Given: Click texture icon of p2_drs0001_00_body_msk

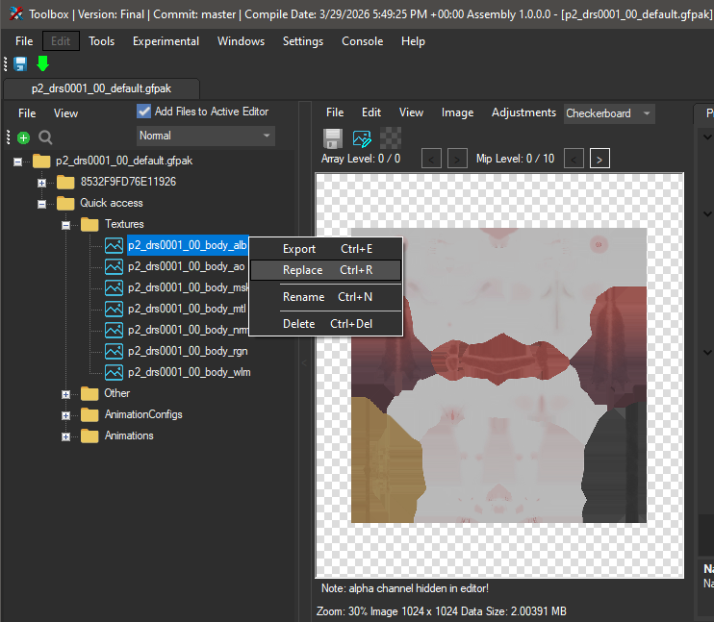Looking at the screenshot, I should (114, 287).
